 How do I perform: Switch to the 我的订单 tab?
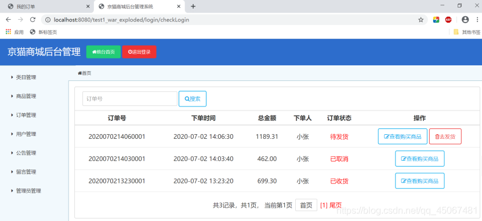tap(47, 6)
